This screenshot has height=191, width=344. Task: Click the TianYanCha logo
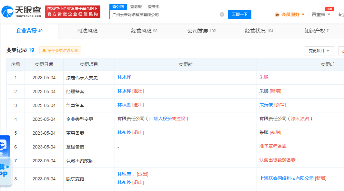[21, 12]
